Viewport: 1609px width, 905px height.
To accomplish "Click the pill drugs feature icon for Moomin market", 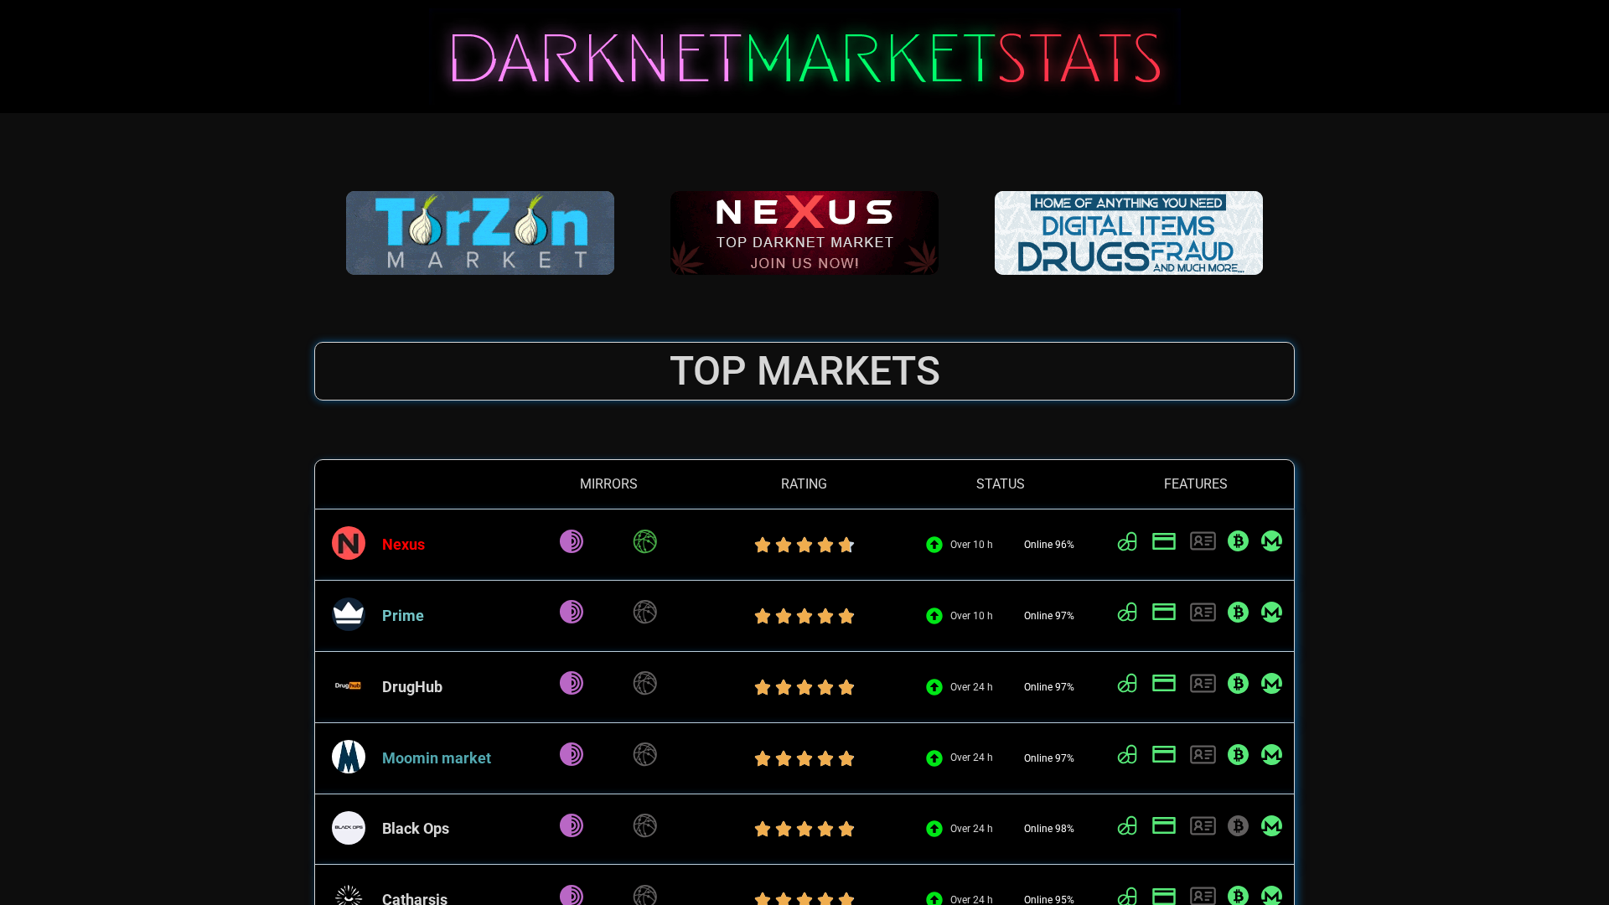I will tap(1127, 754).
